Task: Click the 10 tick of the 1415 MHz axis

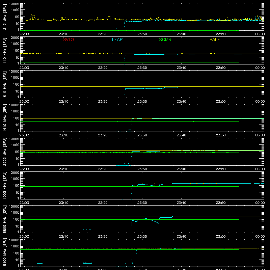Action: 17,125
